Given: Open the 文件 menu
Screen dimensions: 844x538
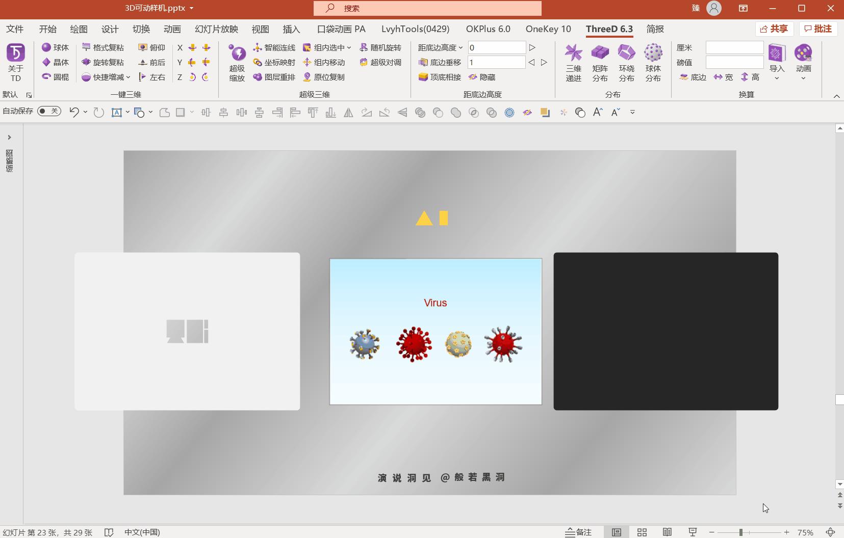Looking at the screenshot, I should coord(15,29).
